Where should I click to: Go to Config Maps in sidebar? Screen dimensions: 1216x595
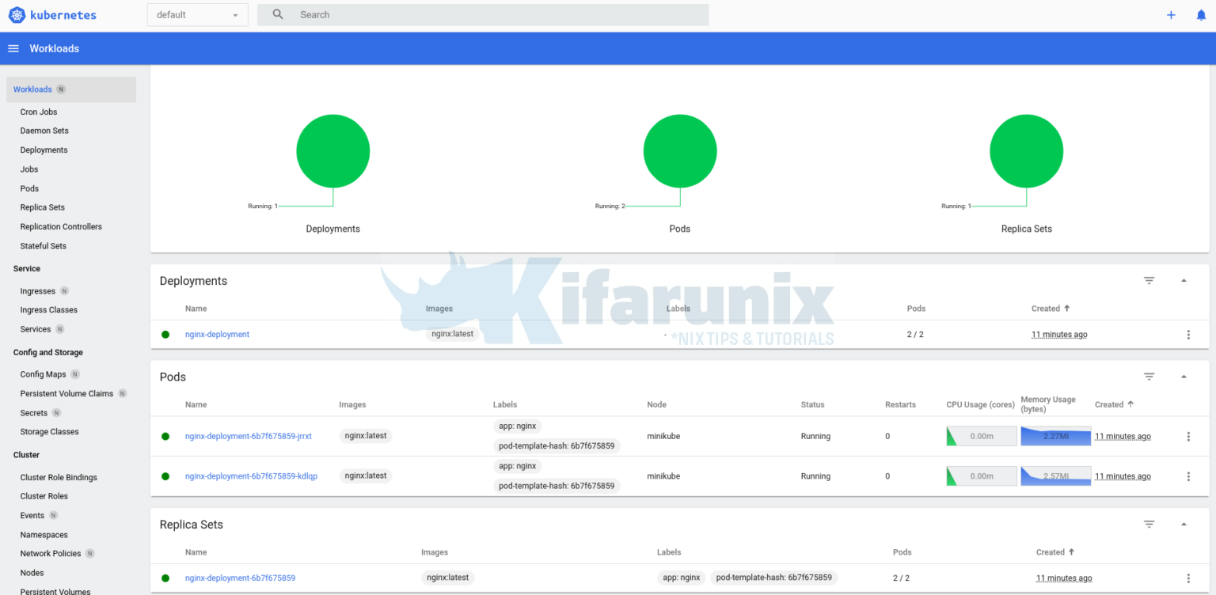43,374
